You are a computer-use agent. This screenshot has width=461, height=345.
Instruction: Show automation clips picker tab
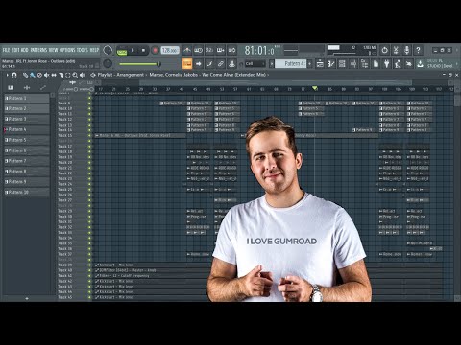(x=43, y=87)
